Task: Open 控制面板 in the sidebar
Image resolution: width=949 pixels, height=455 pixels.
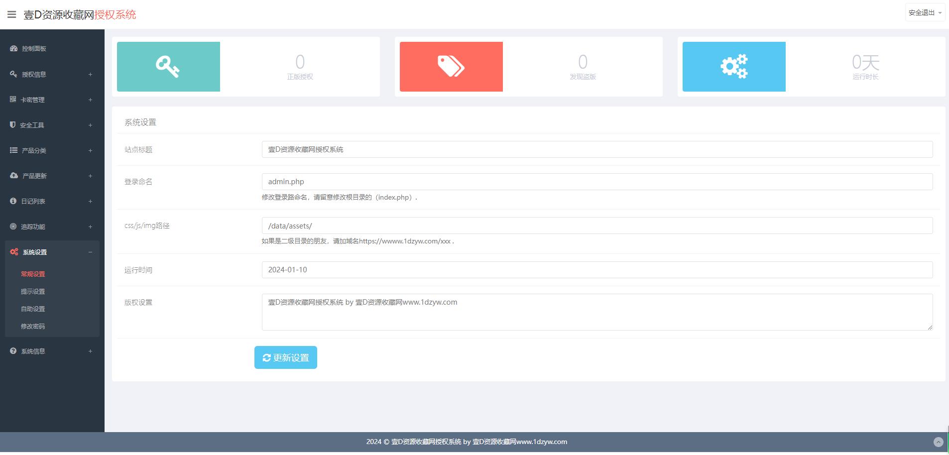Action: pos(34,48)
